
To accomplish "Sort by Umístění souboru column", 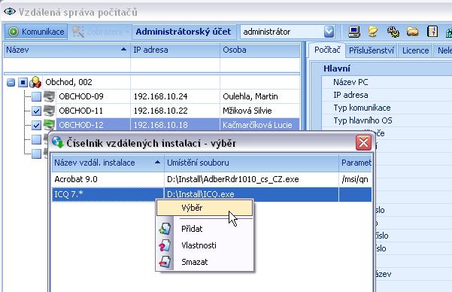I will [x=251, y=163].
